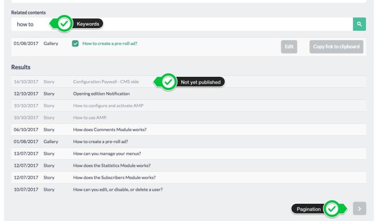Click Copy link to clipboard

[336, 46]
